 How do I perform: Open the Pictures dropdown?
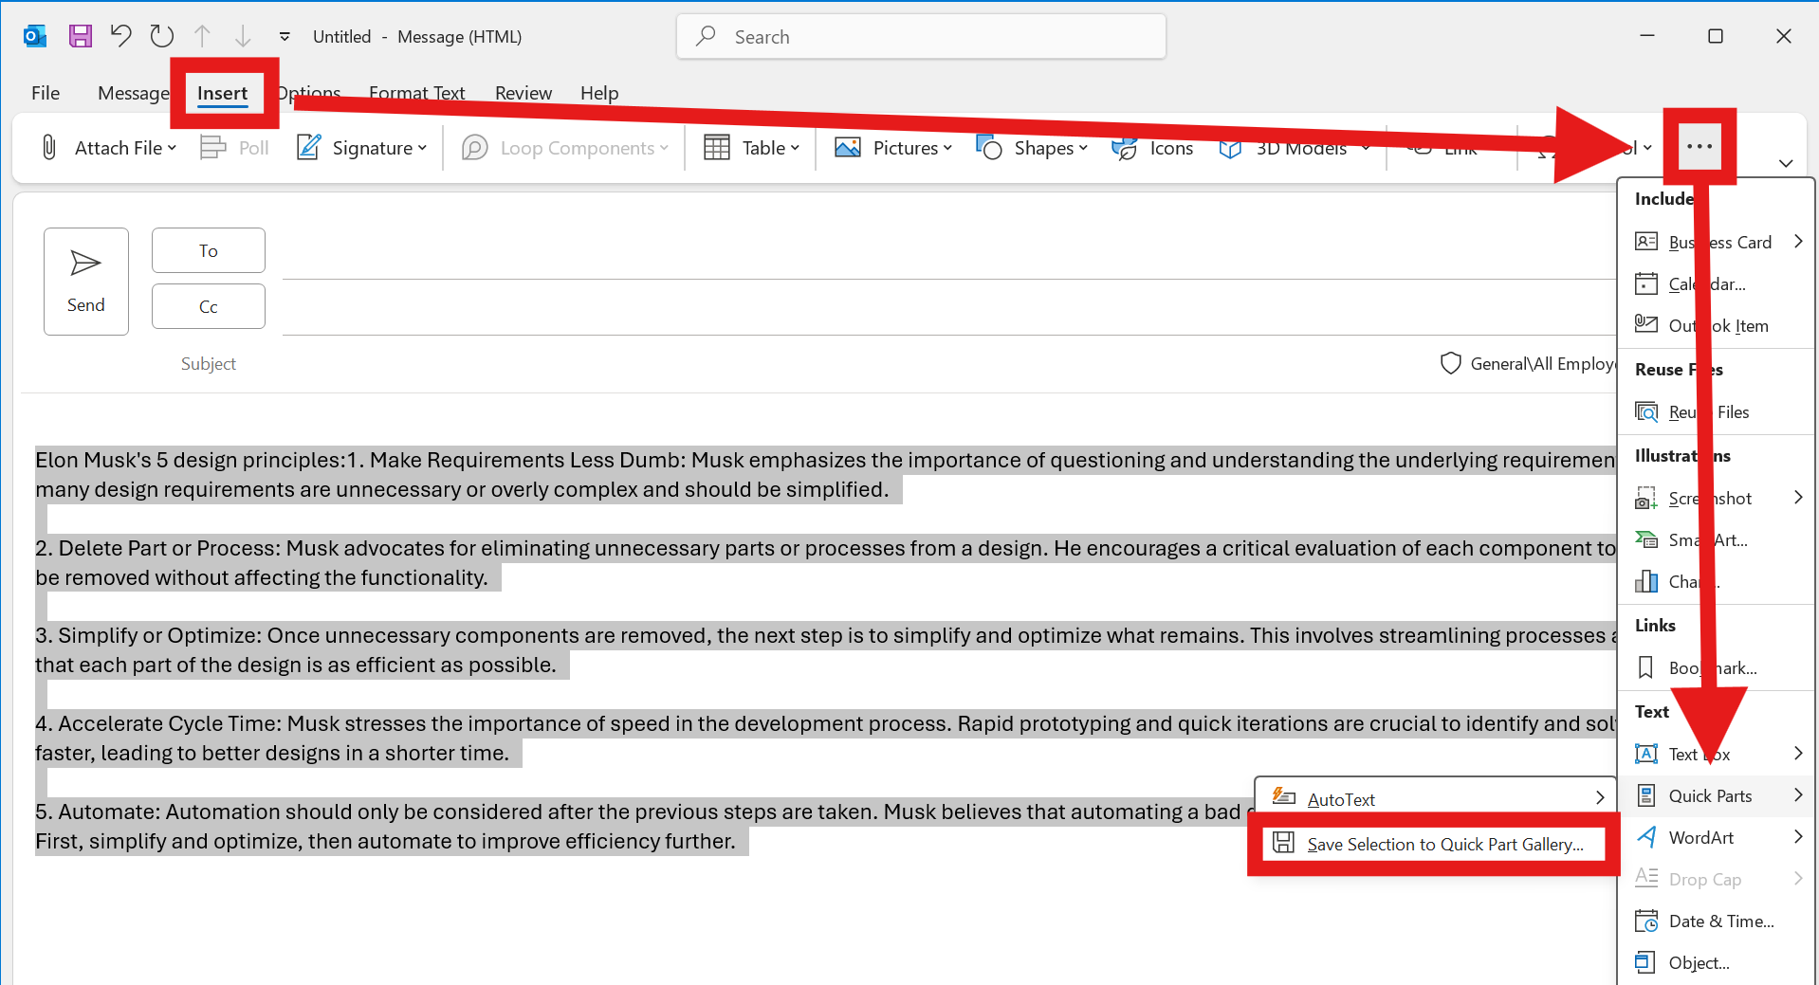[x=893, y=148]
